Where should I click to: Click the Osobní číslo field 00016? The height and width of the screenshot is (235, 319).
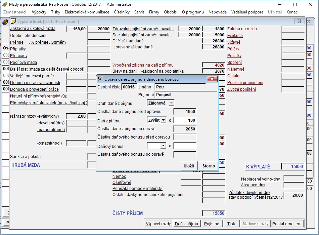point(129,87)
